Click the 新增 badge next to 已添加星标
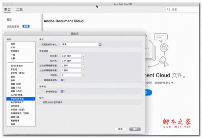Screen dimensions: 202x138 point(26,26)
